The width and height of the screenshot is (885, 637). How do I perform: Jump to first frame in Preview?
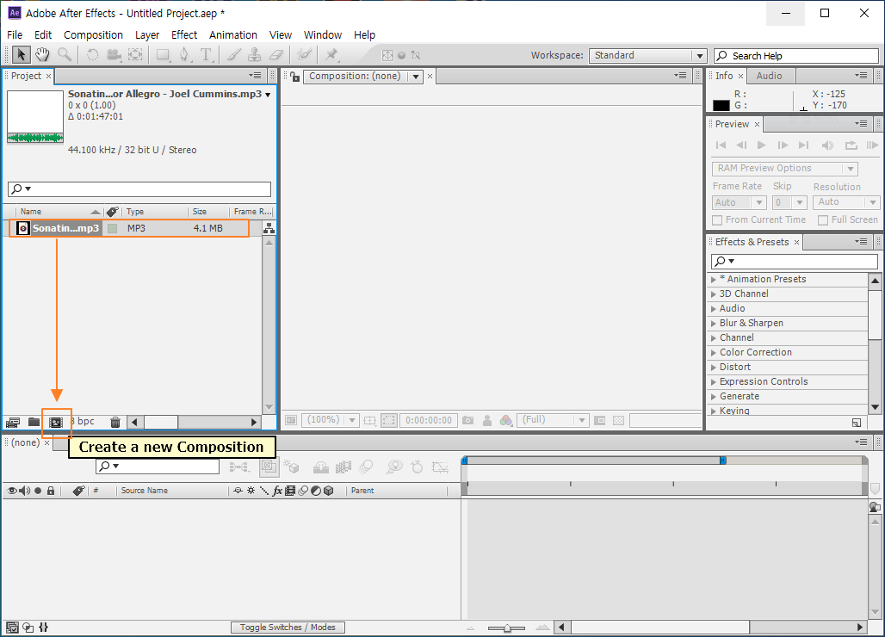click(721, 145)
